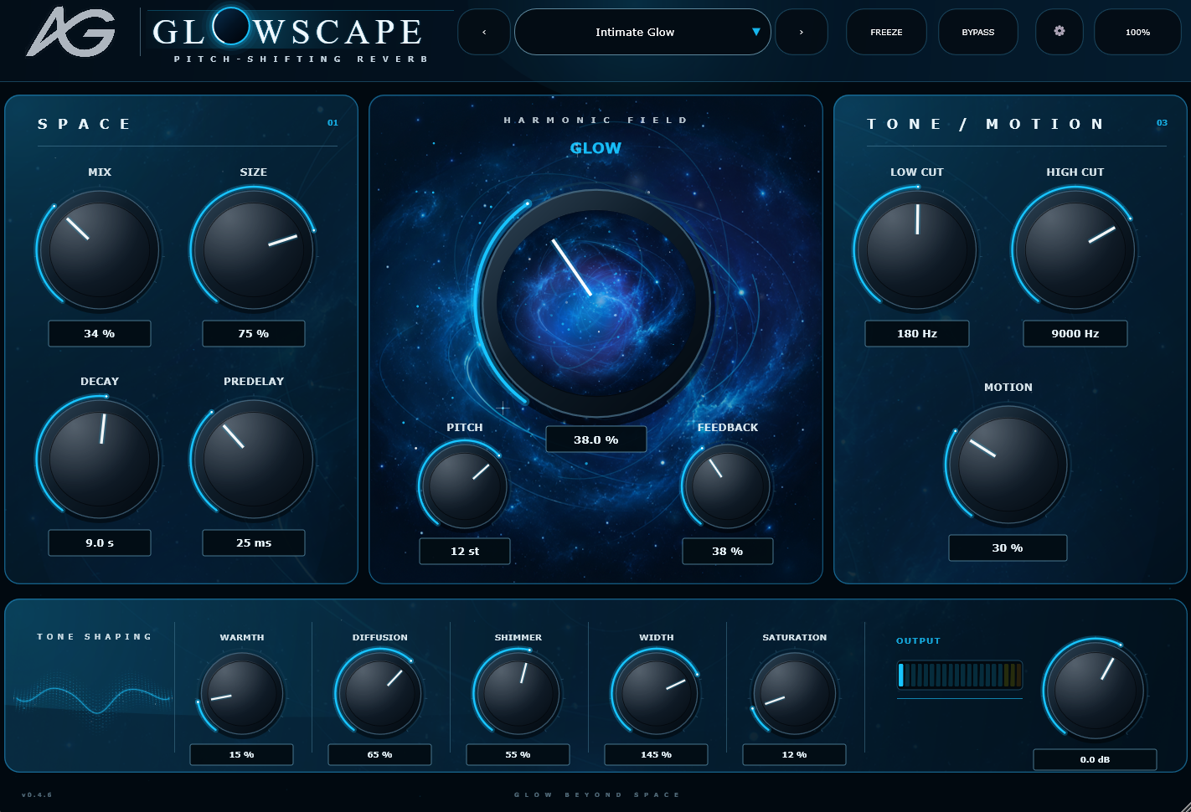The height and width of the screenshot is (812, 1191).
Task: Click the SIZE value field 75 %
Action: click(254, 333)
